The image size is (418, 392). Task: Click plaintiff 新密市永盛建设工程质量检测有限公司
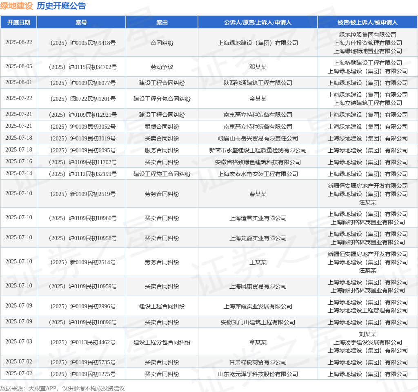click(258, 150)
